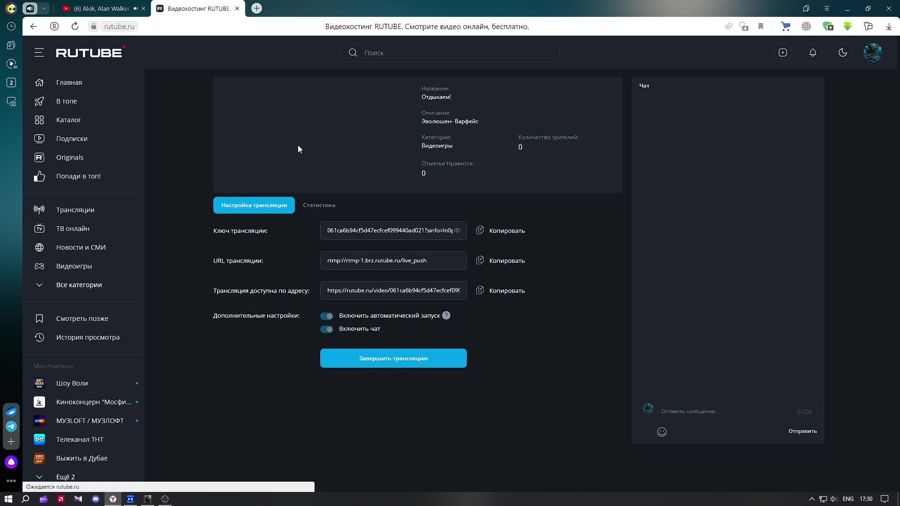Switch to the Статистика tab
Screen dimensions: 900x506
pyautogui.click(x=319, y=205)
